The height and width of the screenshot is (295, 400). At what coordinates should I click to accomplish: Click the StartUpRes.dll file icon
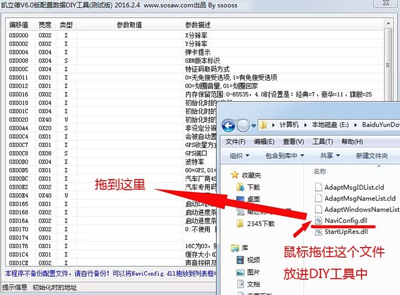[x=318, y=232]
